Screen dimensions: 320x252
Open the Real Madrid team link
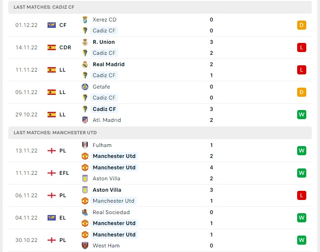109,64
